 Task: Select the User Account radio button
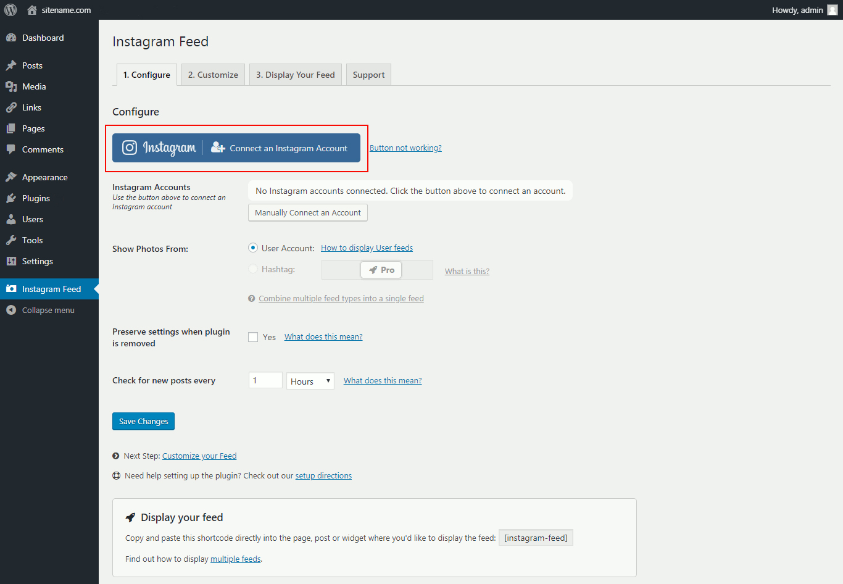(x=253, y=248)
